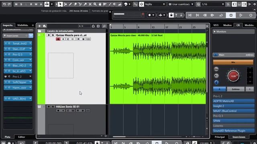Click the horizontal zoom slider below the timeline

[x=194, y=137]
